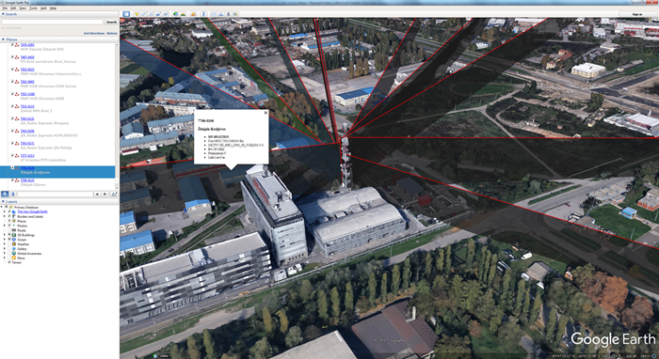
Task: Click the sunlight toolbar icon
Action: (183, 14)
